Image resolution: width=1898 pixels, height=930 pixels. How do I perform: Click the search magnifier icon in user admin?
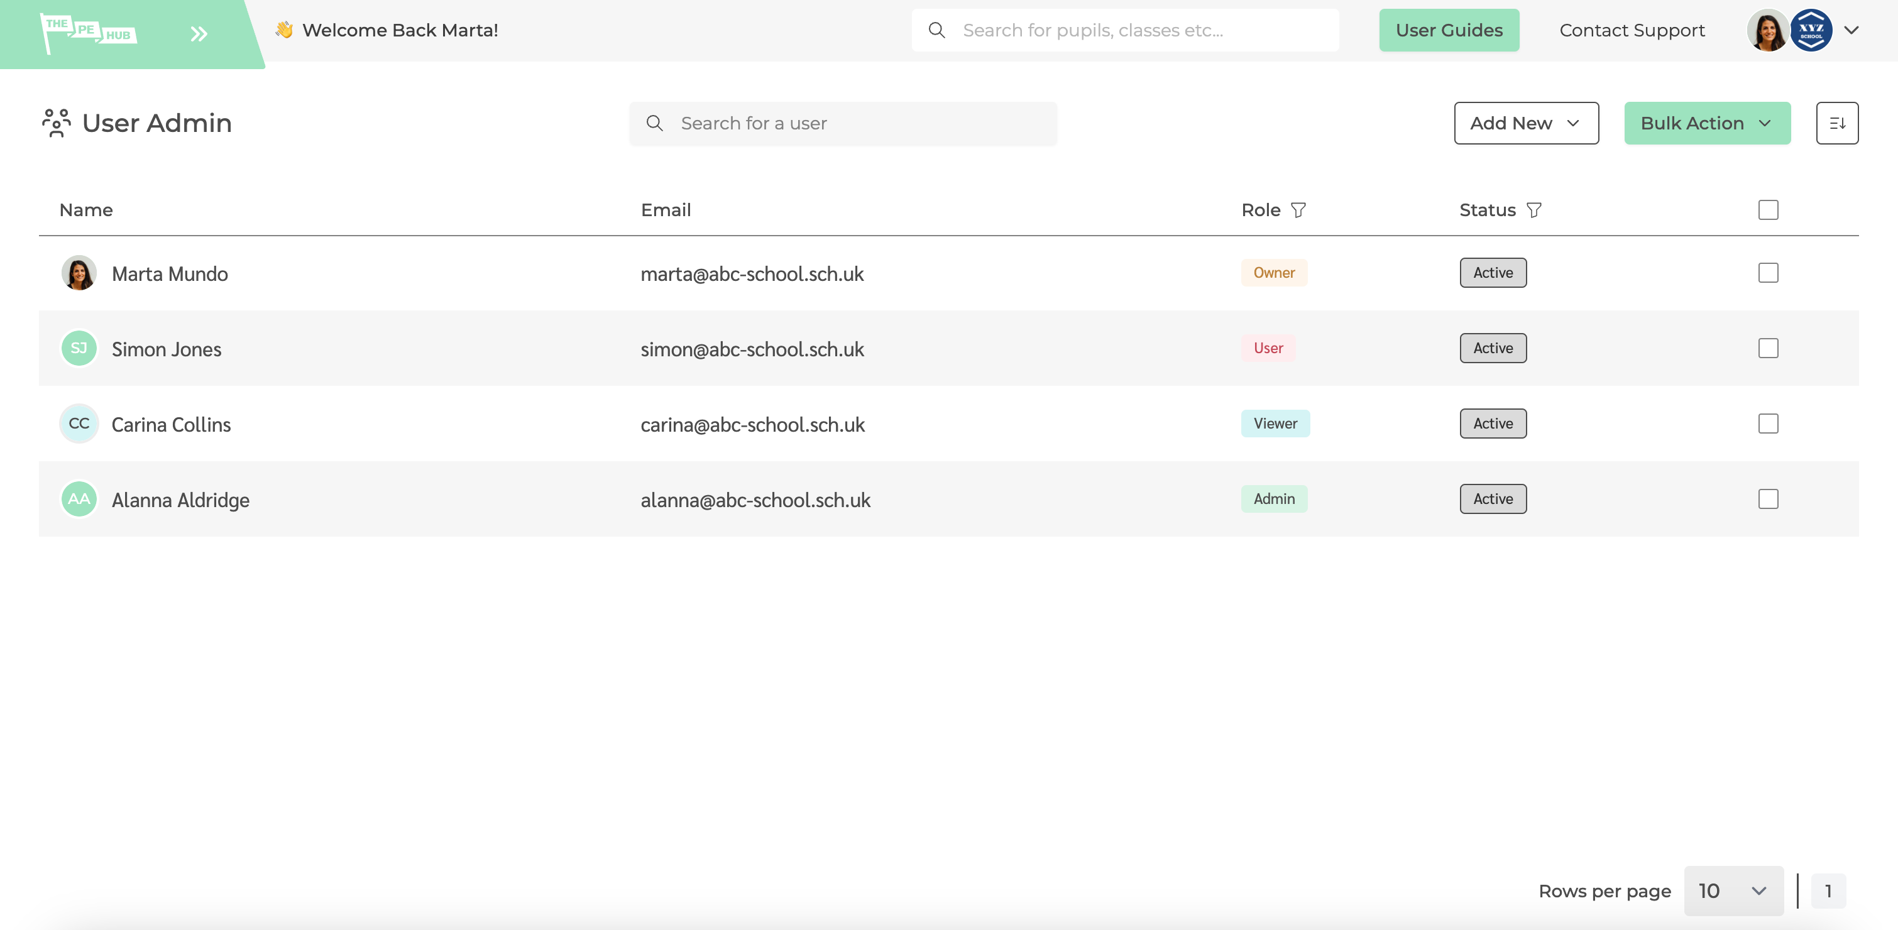(x=655, y=123)
